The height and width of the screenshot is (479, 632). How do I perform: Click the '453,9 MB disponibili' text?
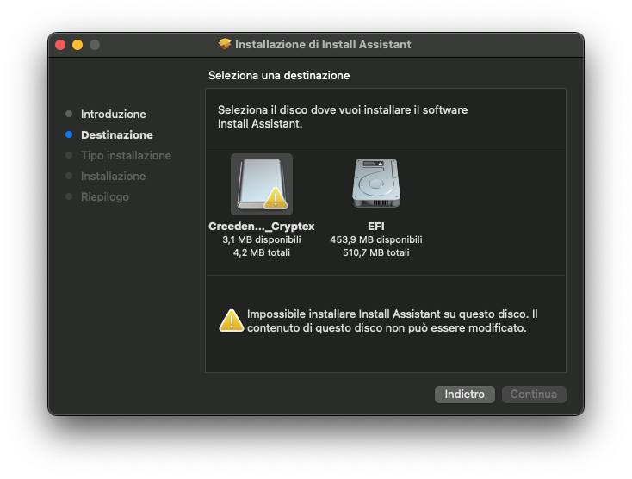tap(376, 239)
